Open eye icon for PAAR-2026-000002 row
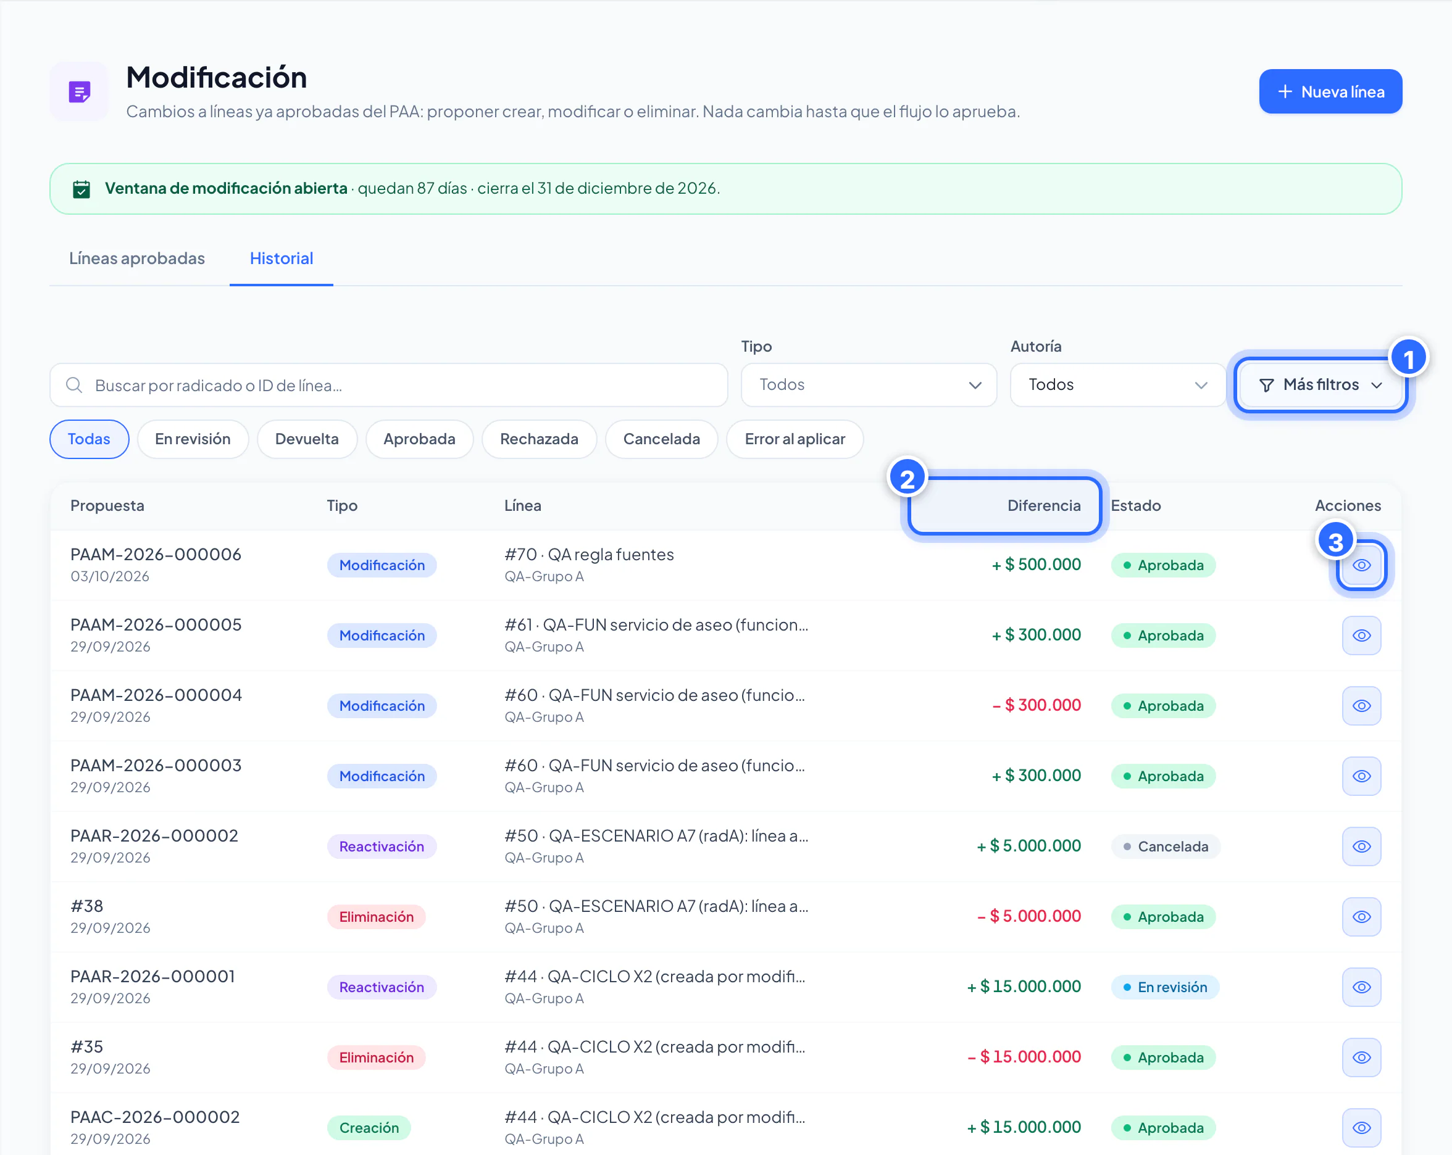 coord(1361,847)
